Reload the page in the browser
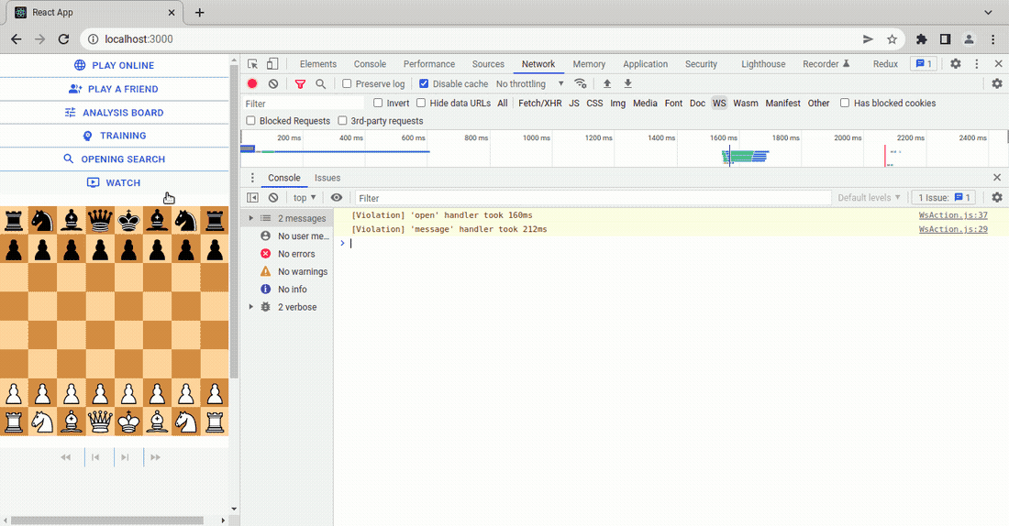 (63, 39)
